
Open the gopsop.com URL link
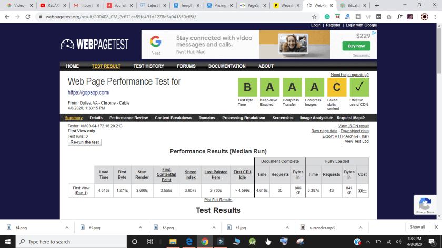(88, 92)
